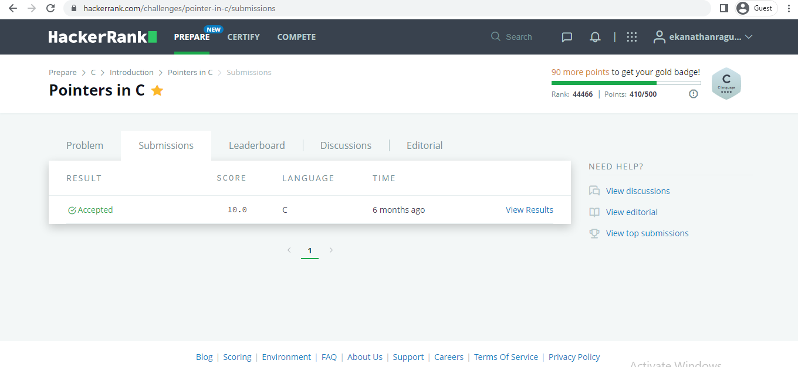Select the Submissions tab
798x367 pixels.
coord(166,145)
